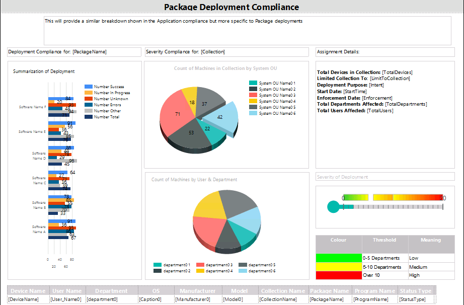Select the Assignment Details text box

pyautogui.click(x=384, y=52)
